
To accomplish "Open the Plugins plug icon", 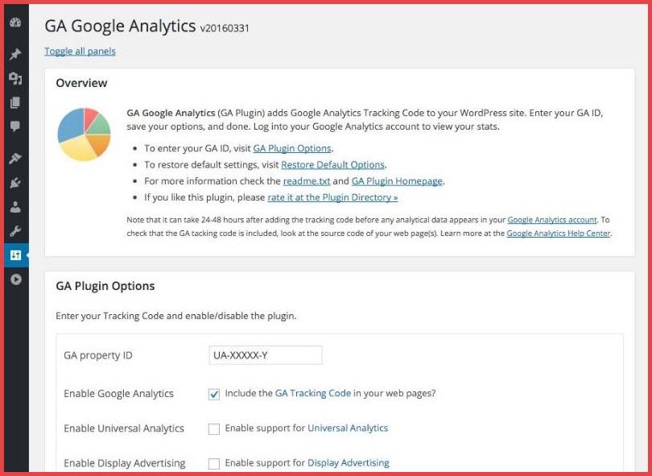I will pyautogui.click(x=14, y=183).
